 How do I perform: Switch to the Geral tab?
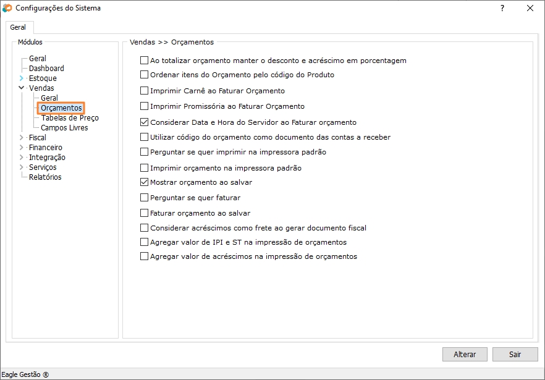click(x=18, y=28)
